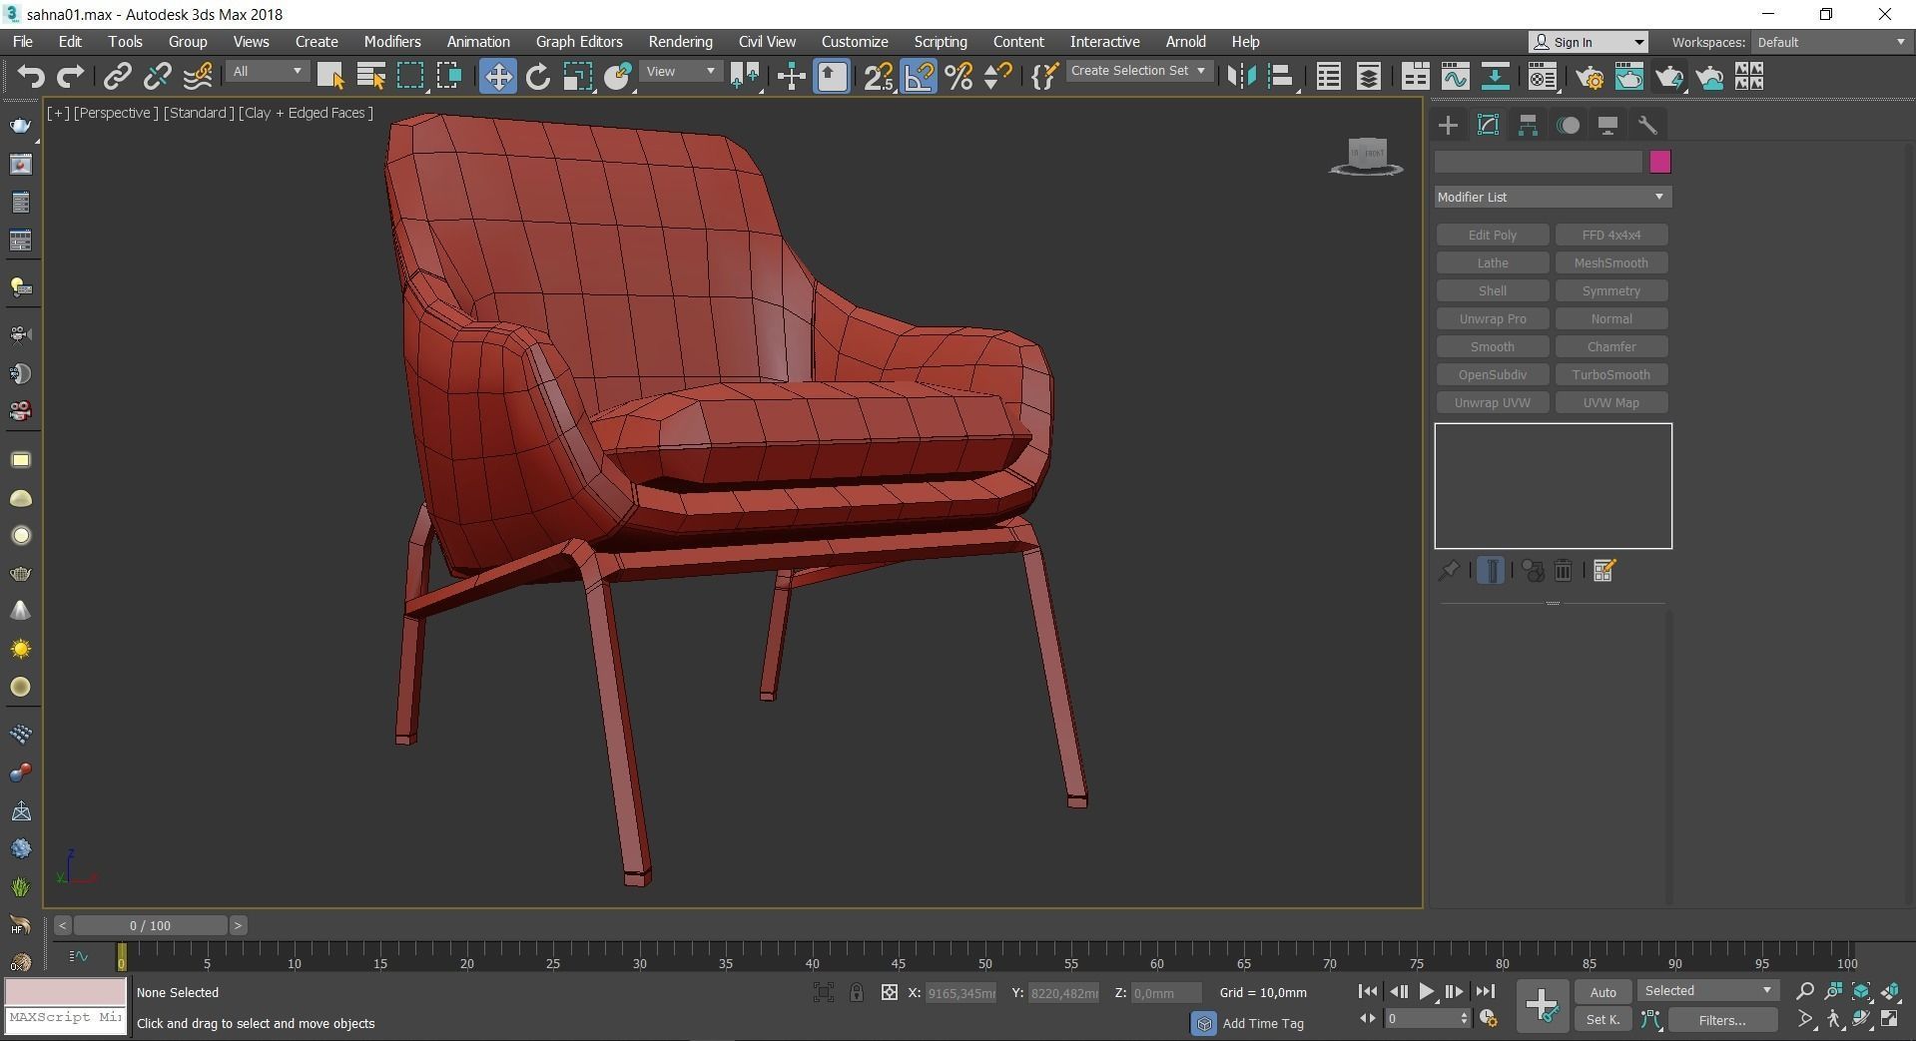Activate Select and Uniform Scale tool
Image resolution: width=1916 pixels, height=1041 pixels.
(x=578, y=77)
